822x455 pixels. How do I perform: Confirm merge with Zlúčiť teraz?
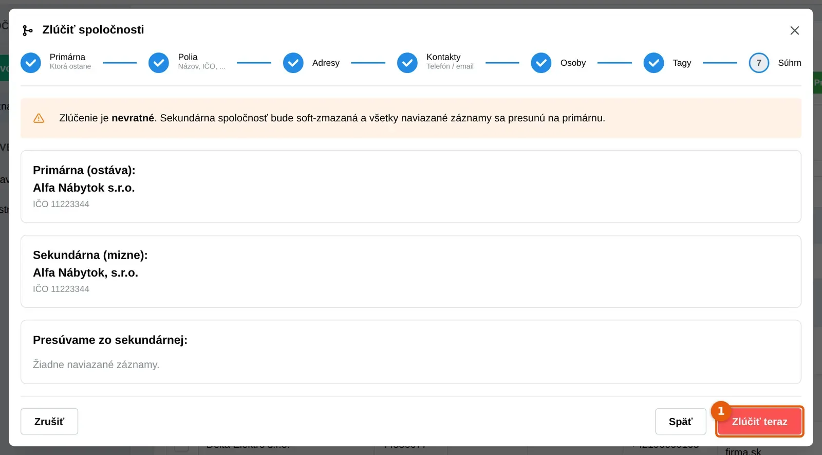tap(759, 422)
